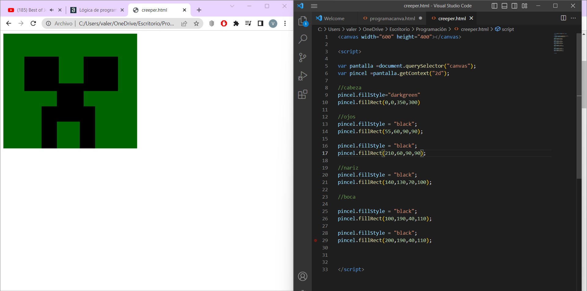The height and width of the screenshot is (291, 587).
Task: Reload the creeper.html page
Action: click(x=33, y=23)
